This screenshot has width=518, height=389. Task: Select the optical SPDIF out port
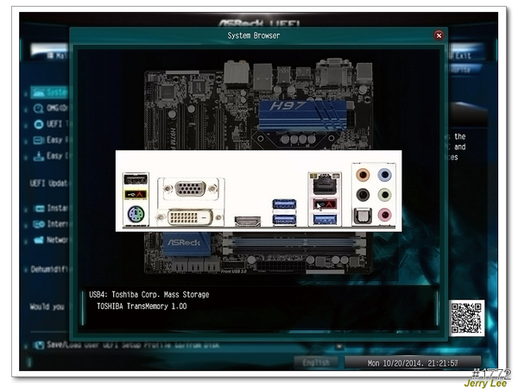363,216
